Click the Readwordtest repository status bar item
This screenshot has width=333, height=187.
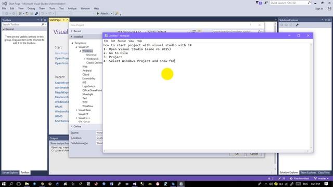[x=299, y=179]
